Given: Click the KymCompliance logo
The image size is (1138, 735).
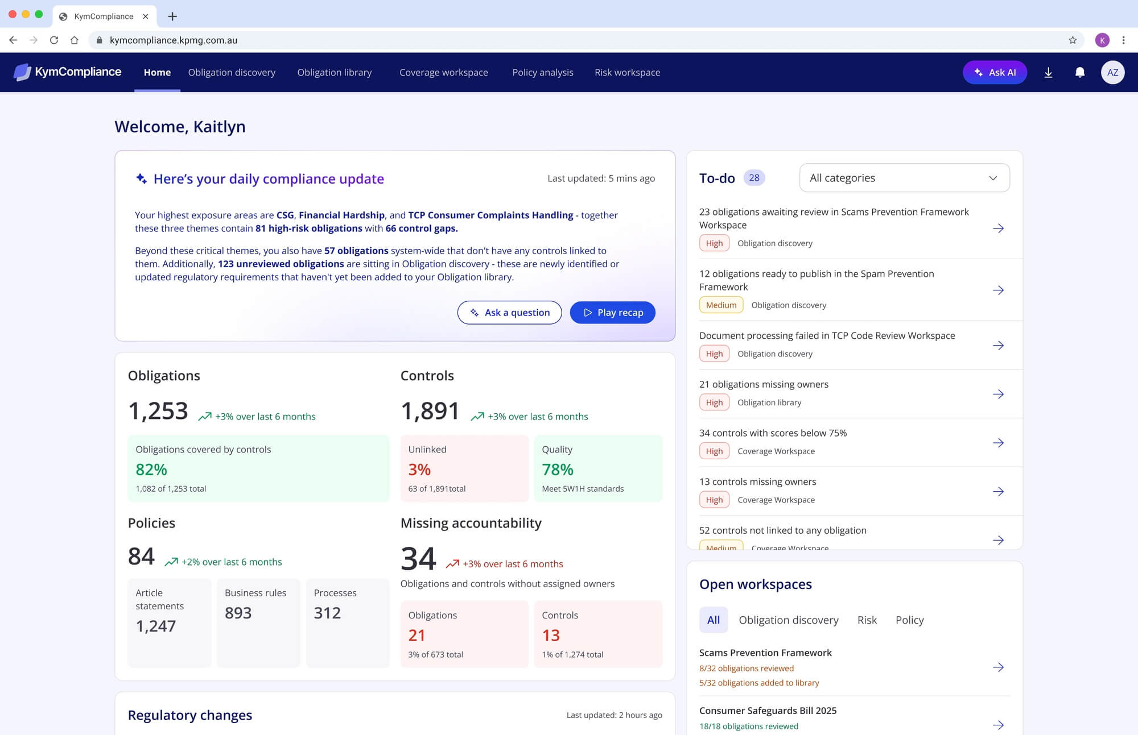Looking at the screenshot, I should point(67,72).
